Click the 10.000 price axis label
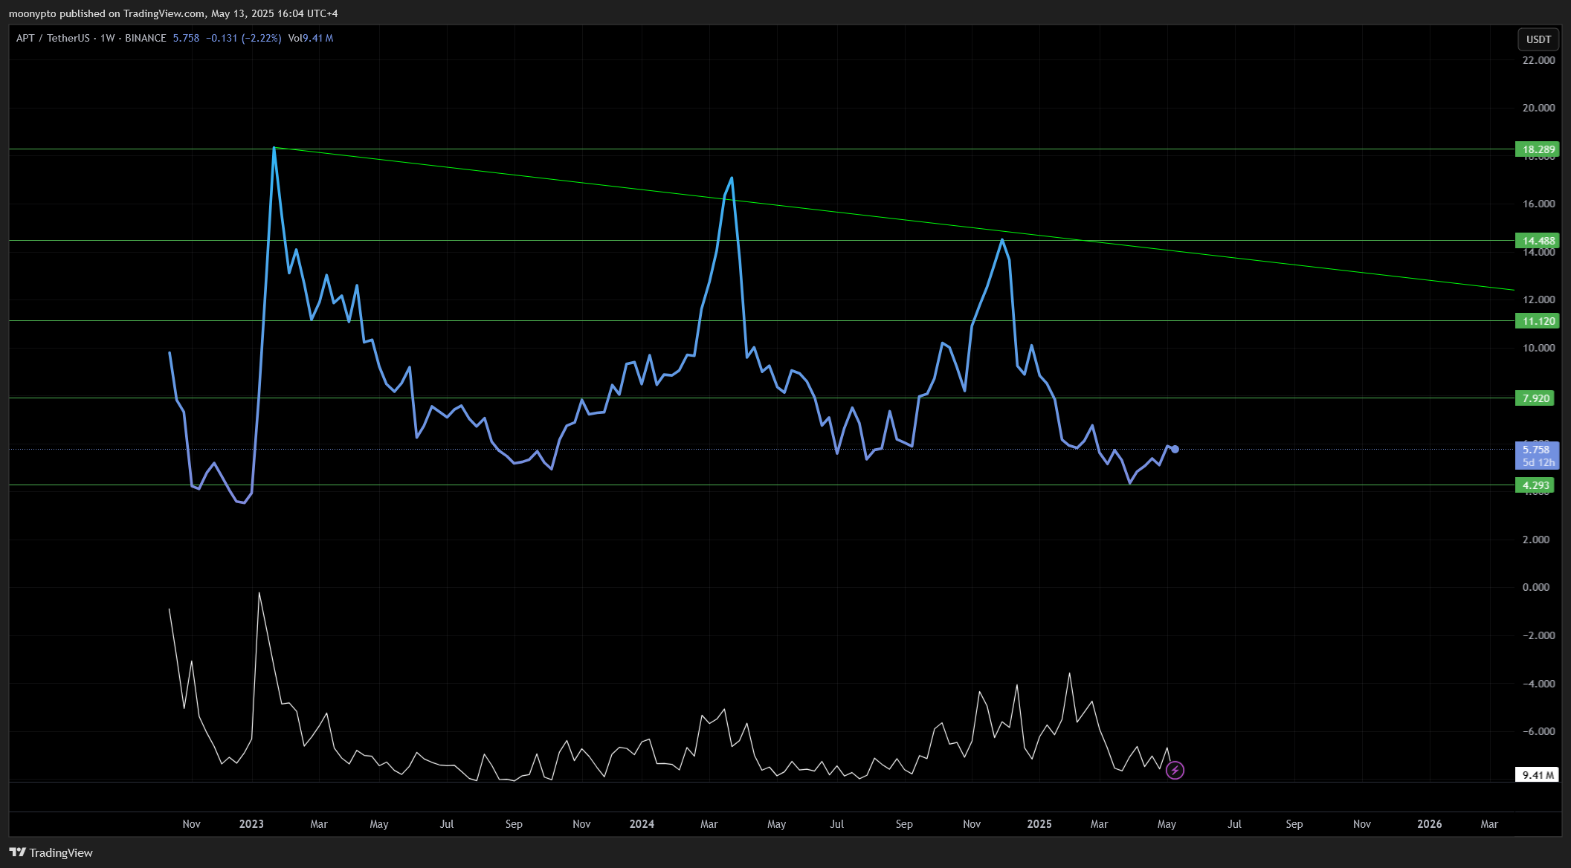The height and width of the screenshot is (868, 1571). click(x=1538, y=348)
